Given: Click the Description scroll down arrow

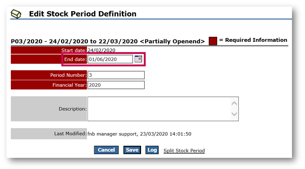Looking at the screenshot, I should click(234, 114).
